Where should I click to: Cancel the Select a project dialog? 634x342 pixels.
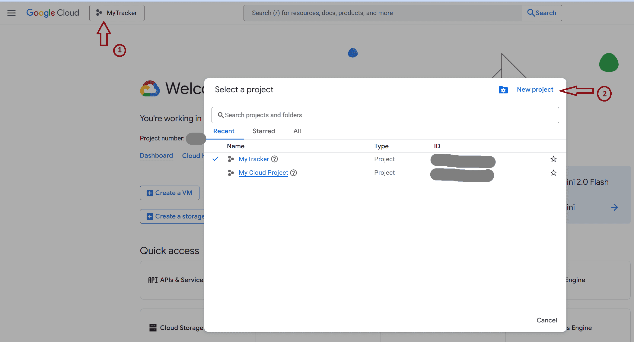546,320
